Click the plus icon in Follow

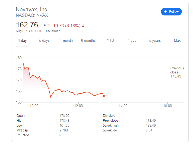(x=166, y=12)
